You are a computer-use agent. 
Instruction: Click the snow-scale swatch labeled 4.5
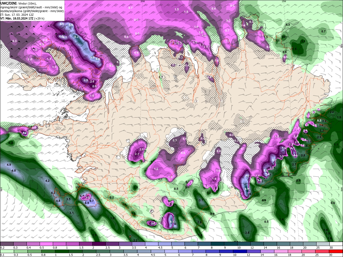click(164, 244)
